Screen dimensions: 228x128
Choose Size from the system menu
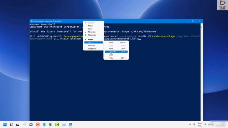[x=93, y=29]
